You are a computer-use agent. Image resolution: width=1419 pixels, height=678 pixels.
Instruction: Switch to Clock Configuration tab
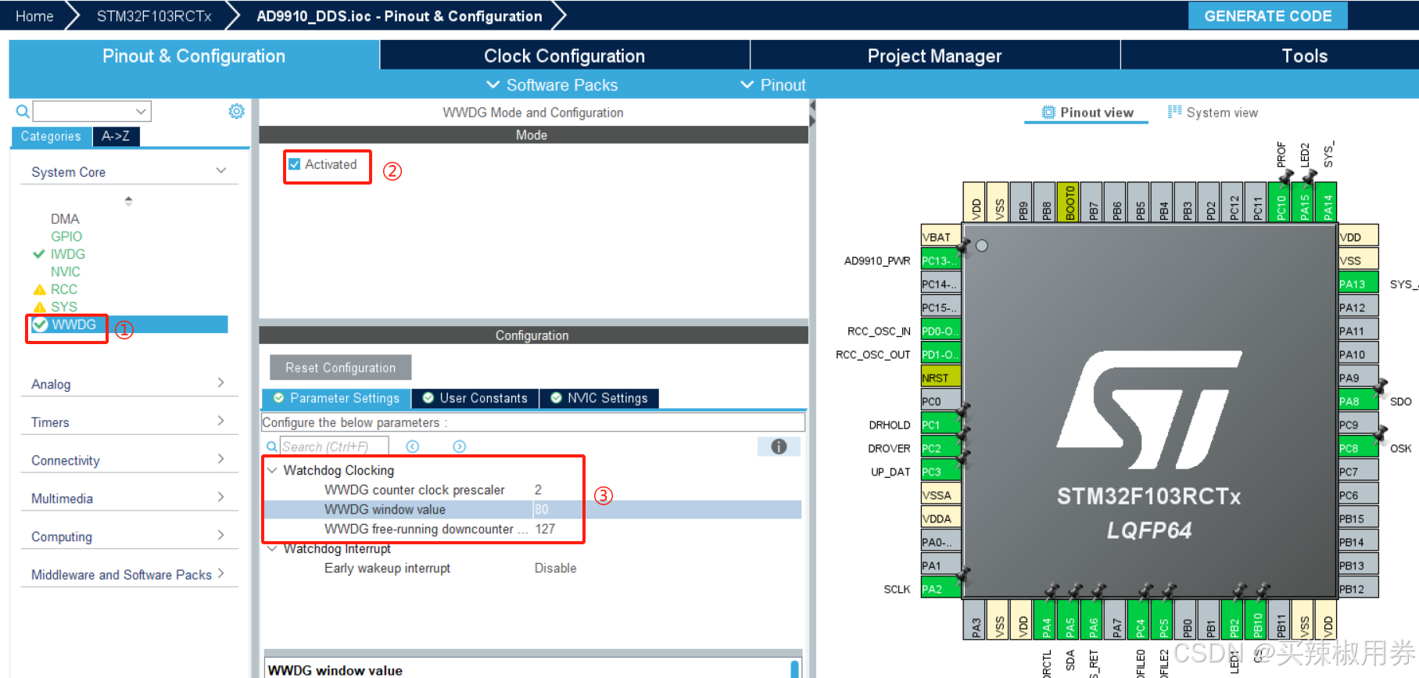(x=564, y=56)
